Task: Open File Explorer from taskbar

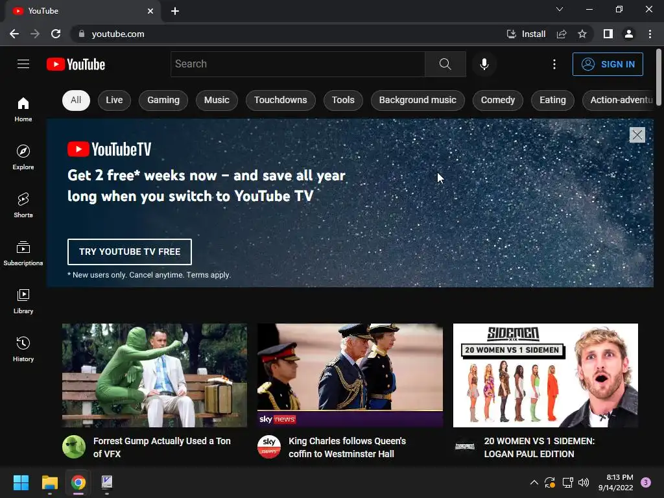Action: pos(49,482)
